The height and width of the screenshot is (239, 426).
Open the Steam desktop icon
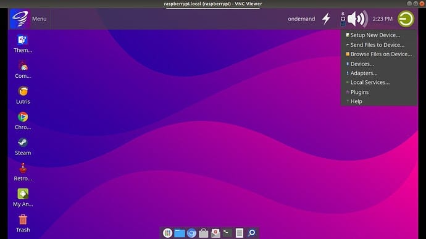tap(23, 146)
